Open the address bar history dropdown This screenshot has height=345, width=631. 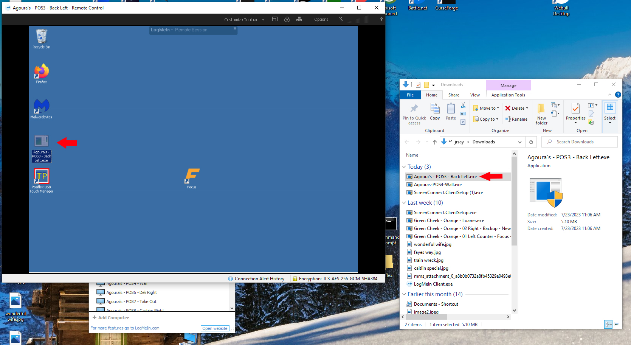520,142
